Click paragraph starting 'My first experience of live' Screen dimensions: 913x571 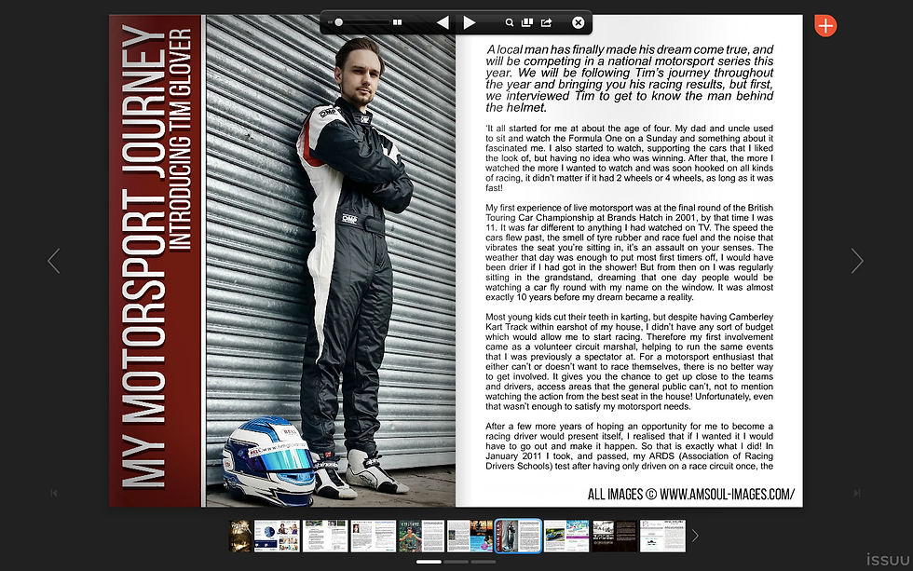pos(630,252)
